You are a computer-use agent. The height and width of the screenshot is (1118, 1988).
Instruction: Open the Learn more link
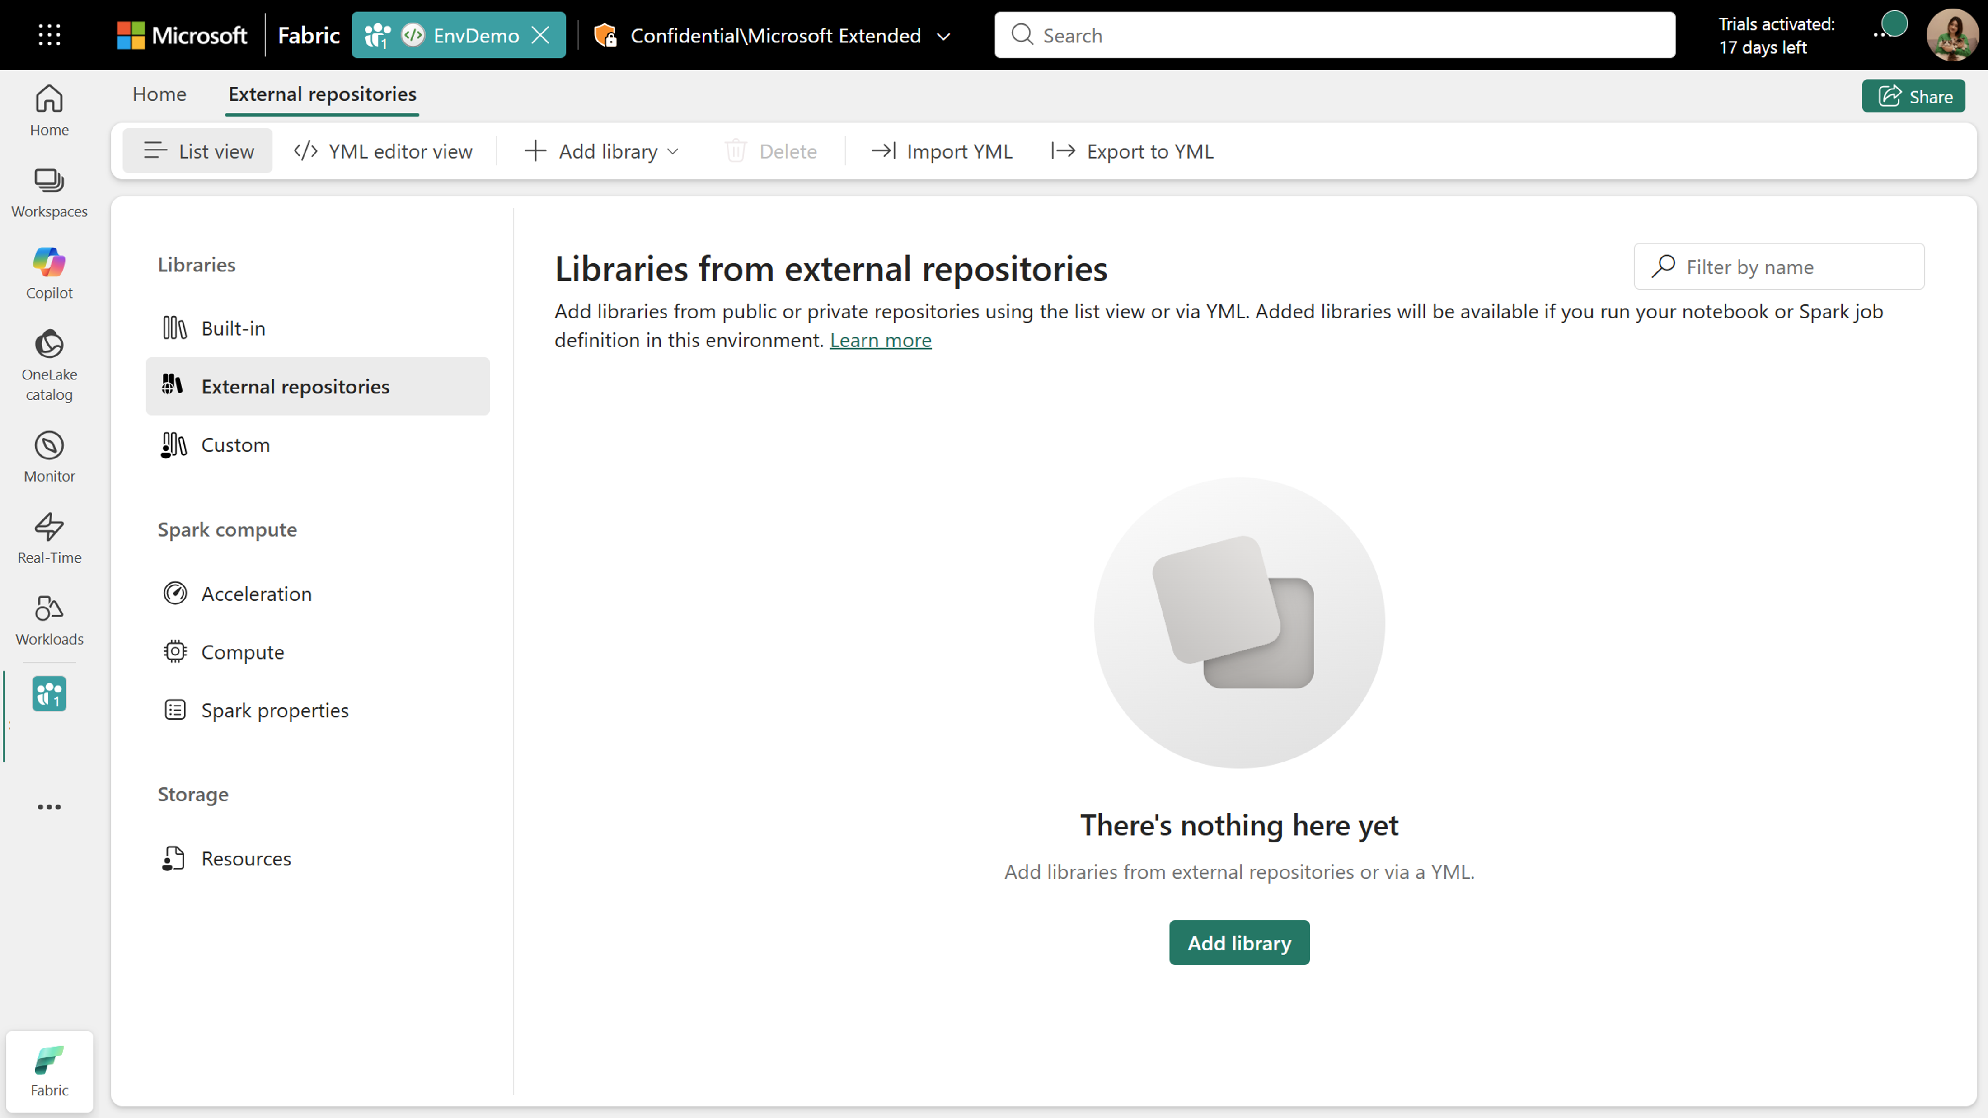[x=880, y=340]
